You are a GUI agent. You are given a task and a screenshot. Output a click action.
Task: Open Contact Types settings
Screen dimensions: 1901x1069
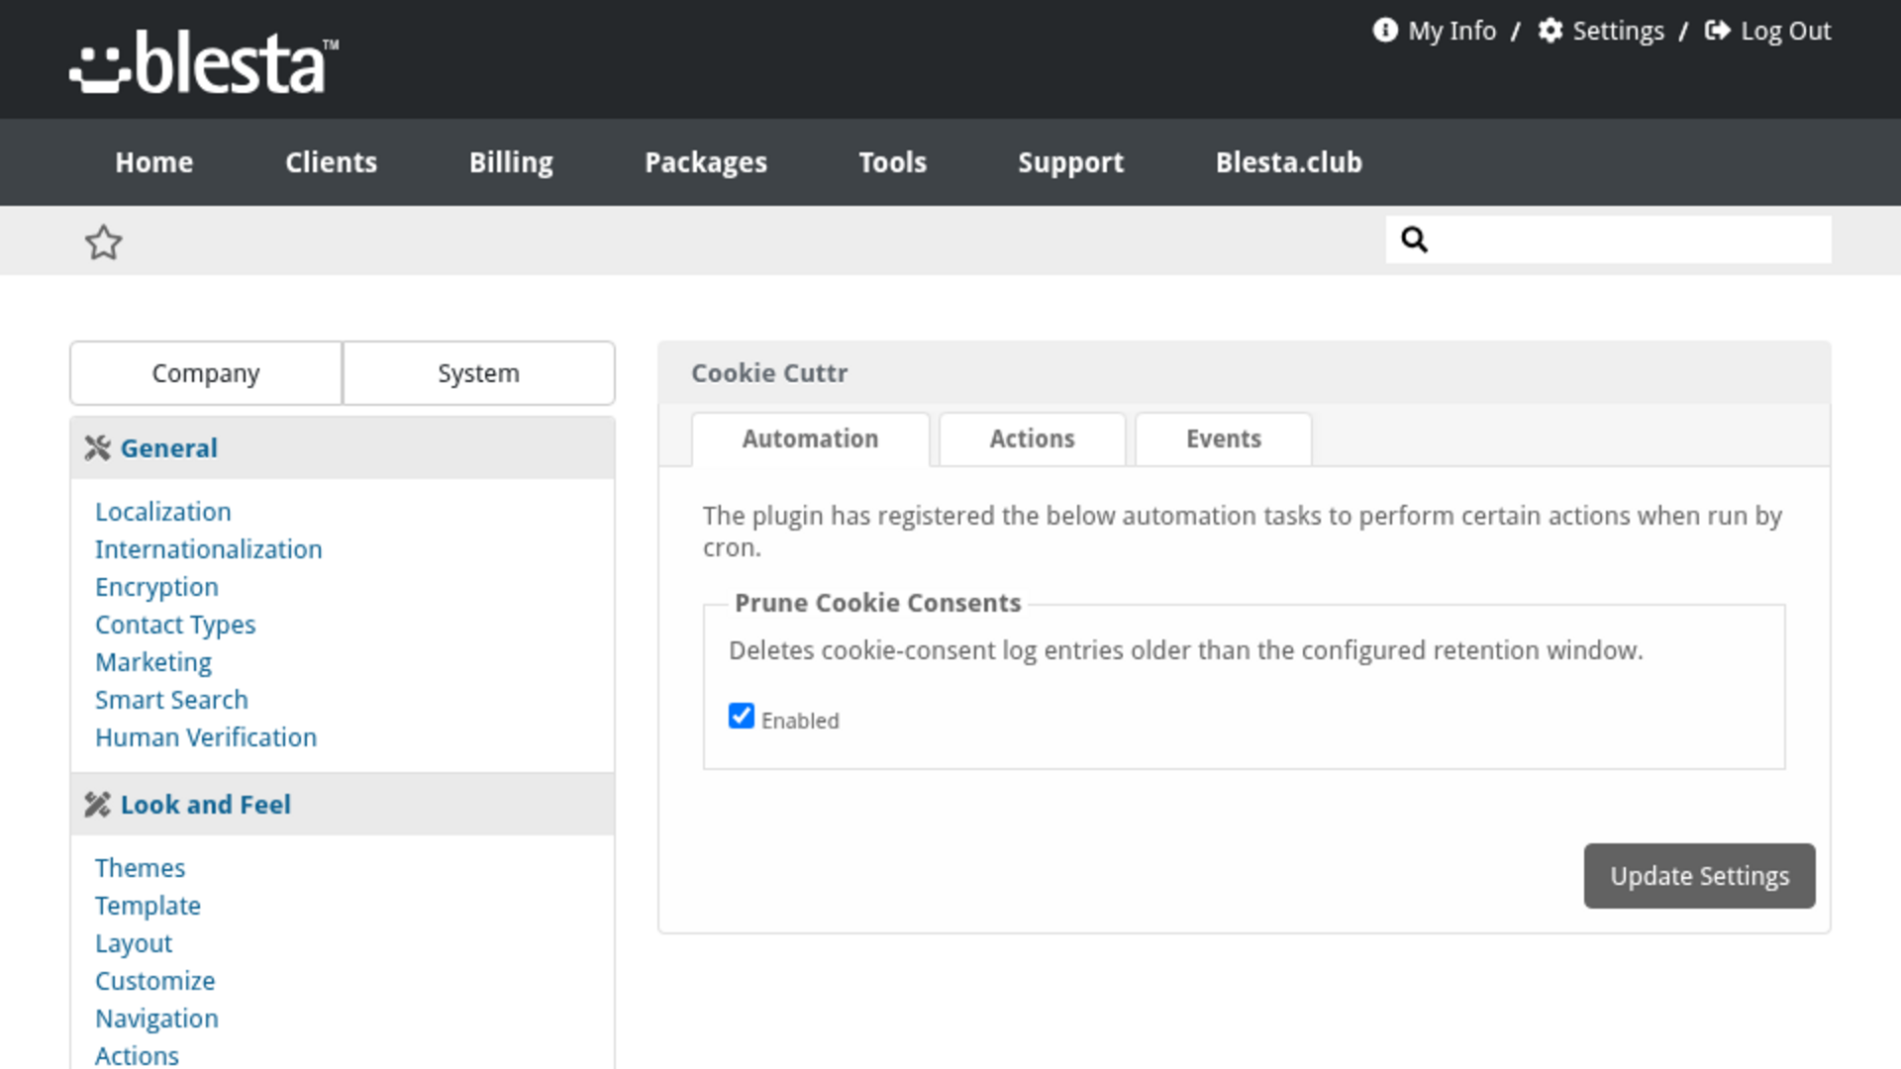click(175, 625)
